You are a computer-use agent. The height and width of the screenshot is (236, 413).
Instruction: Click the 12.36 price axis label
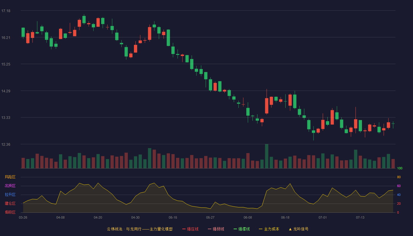(6, 145)
